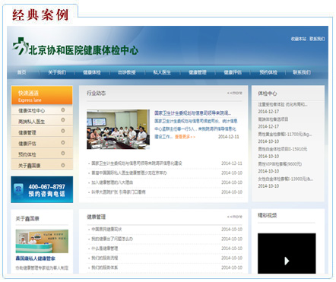Screen dimensions: 336x282
Task: Click the circle icon in the 关于鑫国康 sidebar row
Action: pyautogui.click(x=63, y=165)
